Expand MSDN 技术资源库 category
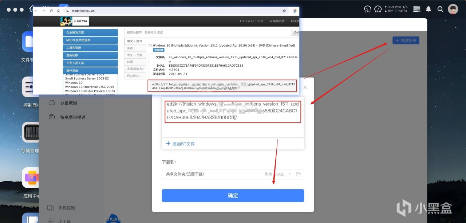 (x=90, y=40)
